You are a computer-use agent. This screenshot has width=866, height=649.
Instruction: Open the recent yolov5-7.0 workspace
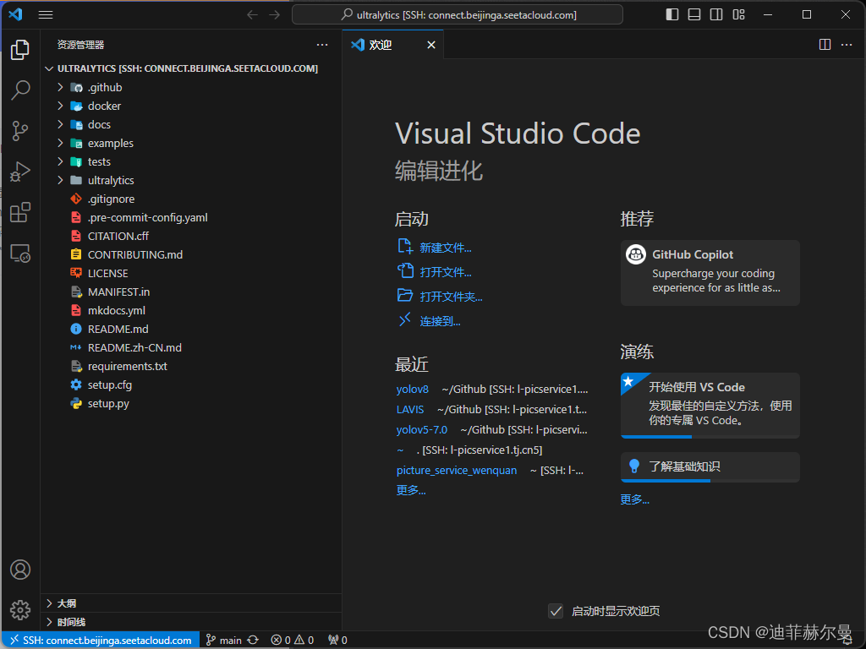tap(421, 430)
